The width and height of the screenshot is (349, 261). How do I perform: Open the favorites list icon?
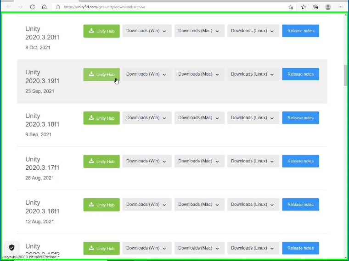[304, 7]
